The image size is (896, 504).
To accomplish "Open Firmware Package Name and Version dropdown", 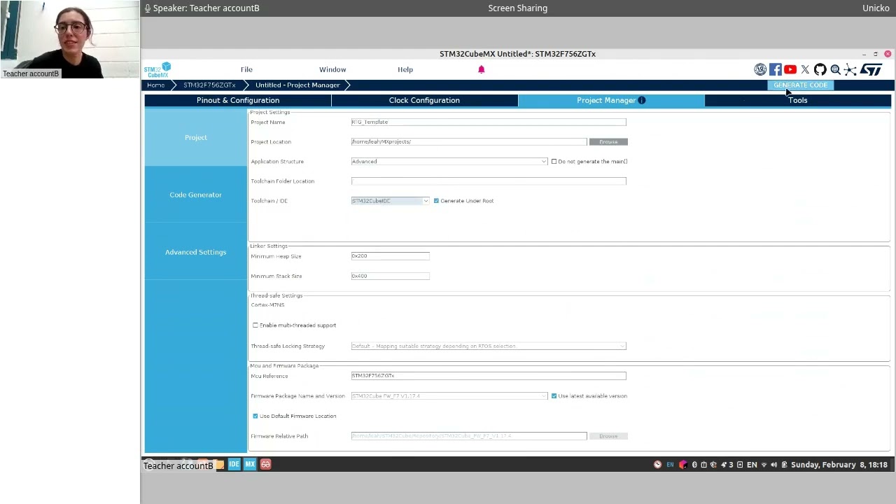I will click(x=449, y=396).
